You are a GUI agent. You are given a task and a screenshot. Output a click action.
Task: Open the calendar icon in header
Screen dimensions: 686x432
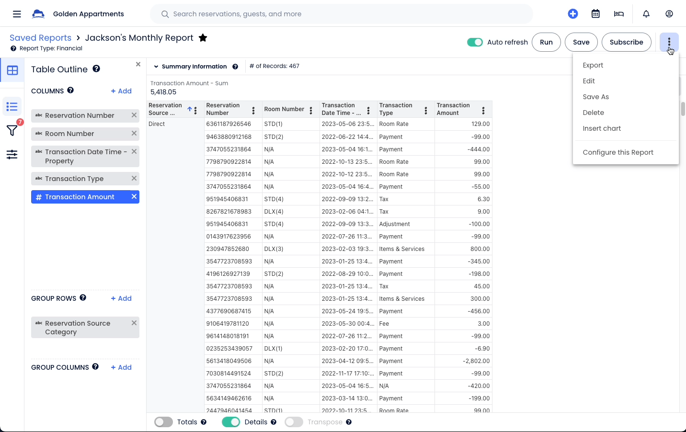[x=595, y=14]
